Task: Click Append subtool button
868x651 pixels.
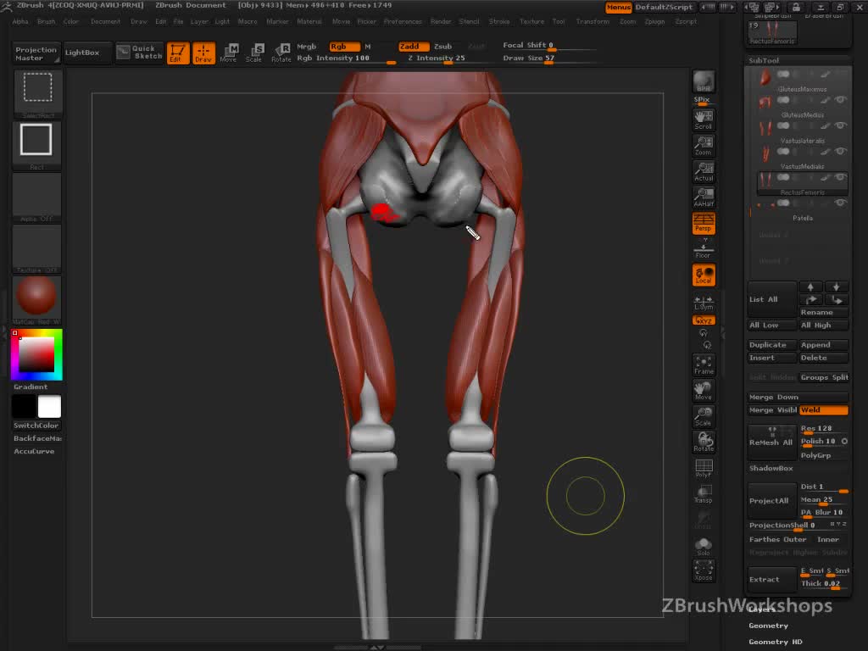Action: pos(824,345)
